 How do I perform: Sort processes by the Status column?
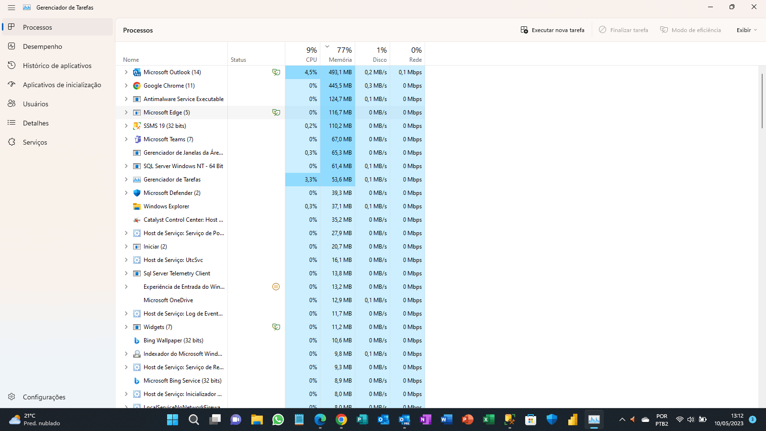(x=256, y=54)
